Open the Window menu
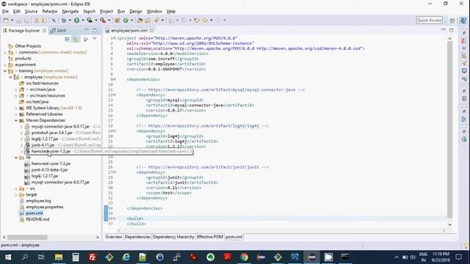This screenshot has height=264, width=470. tap(154, 12)
